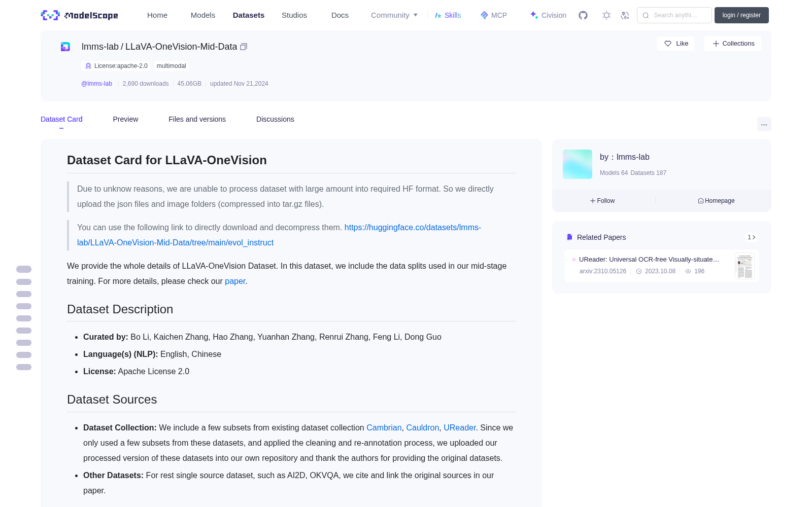
Task: Open the @lmms-lab owner link
Action: pyautogui.click(x=96, y=84)
